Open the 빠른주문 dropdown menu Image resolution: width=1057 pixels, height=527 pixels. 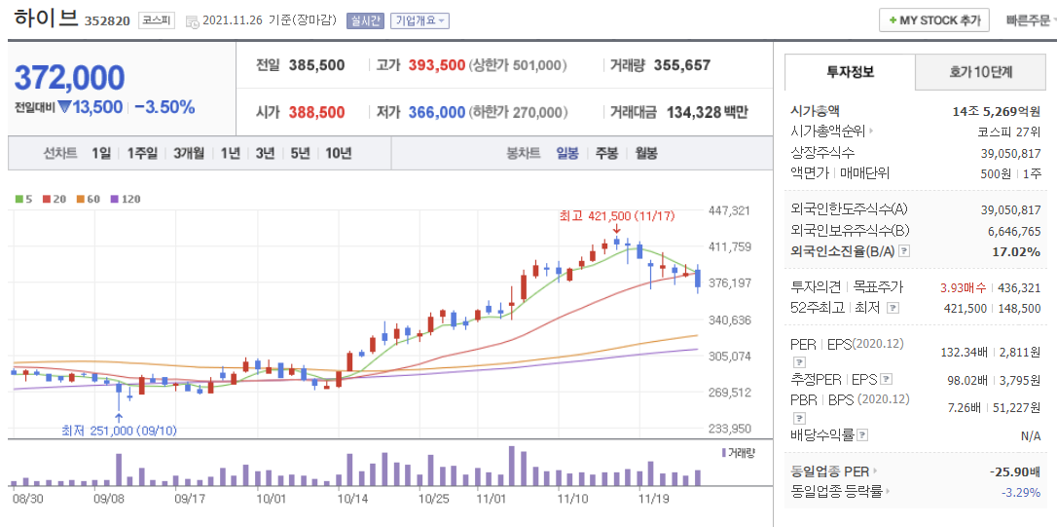[1031, 20]
